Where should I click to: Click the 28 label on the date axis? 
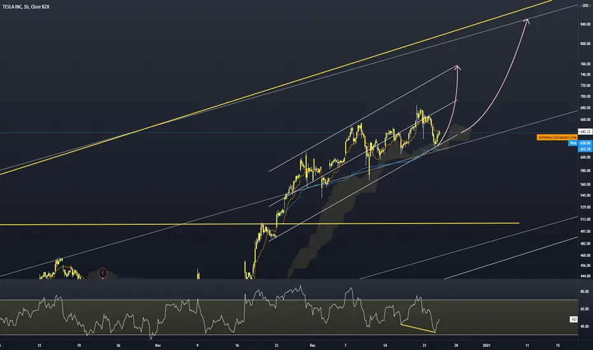456,346
